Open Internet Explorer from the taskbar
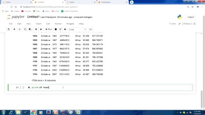Image resolution: width=205 pixels, height=115 pixels. (x=11, y=112)
